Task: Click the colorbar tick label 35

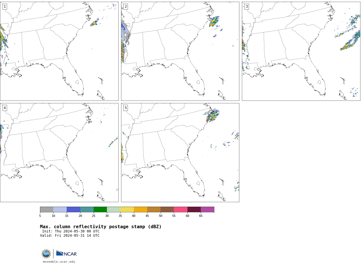Action: (x=120, y=216)
